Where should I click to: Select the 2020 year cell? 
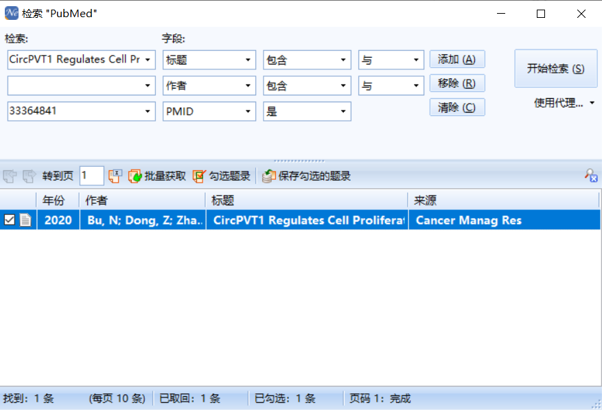click(58, 220)
